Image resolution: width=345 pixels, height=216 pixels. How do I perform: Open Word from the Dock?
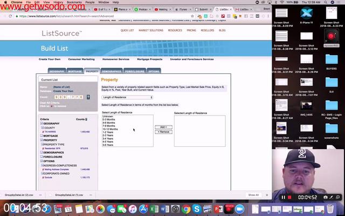coord(164,209)
